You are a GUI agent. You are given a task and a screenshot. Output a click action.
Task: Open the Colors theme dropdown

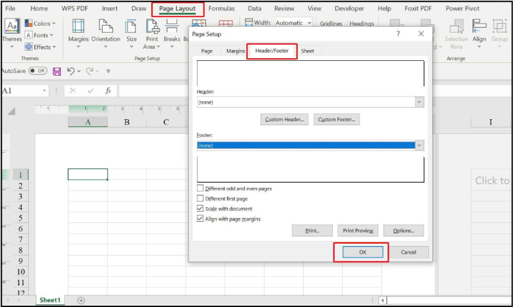pyautogui.click(x=40, y=24)
